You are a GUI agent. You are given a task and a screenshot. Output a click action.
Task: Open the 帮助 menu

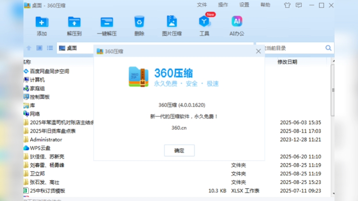point(265,5)
